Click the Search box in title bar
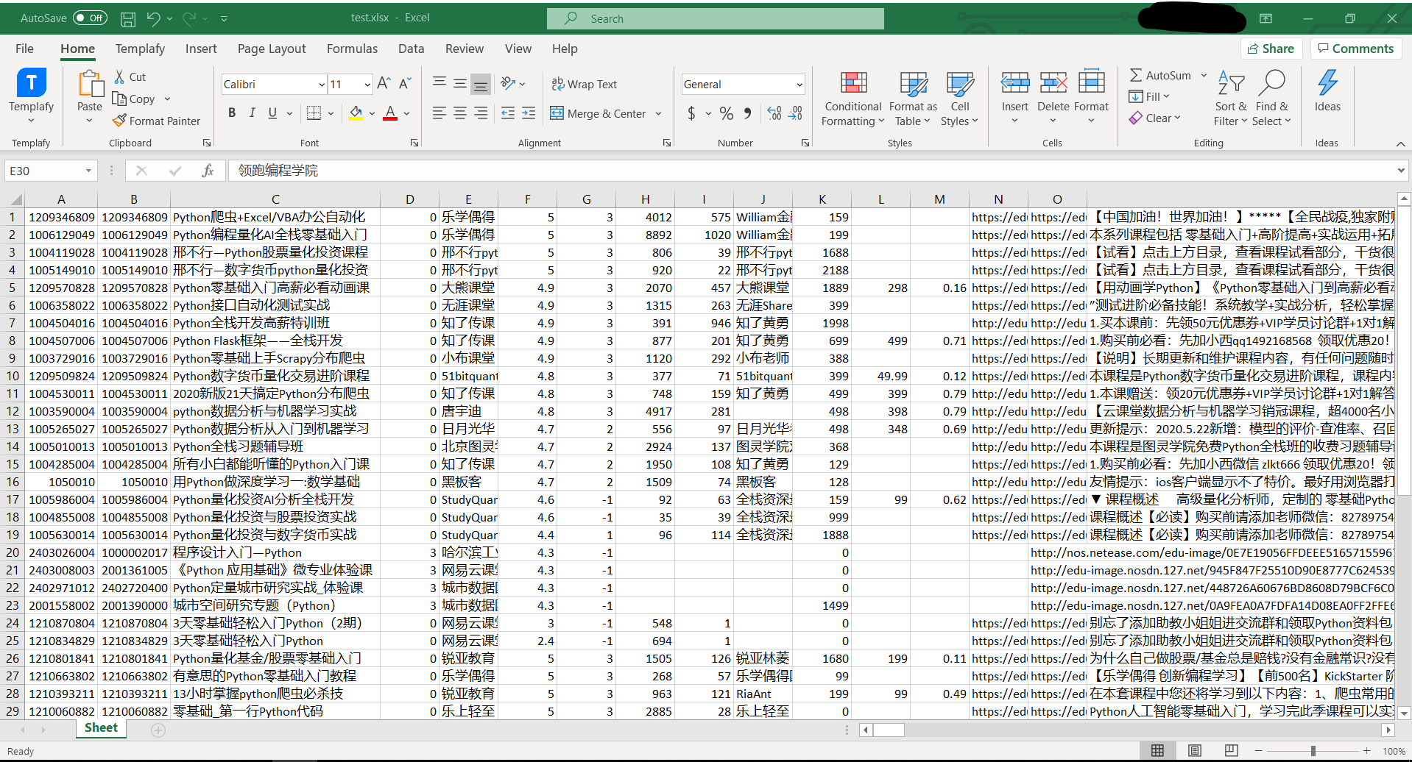The height and width of the screenshot is (762, 1412). 715,18
